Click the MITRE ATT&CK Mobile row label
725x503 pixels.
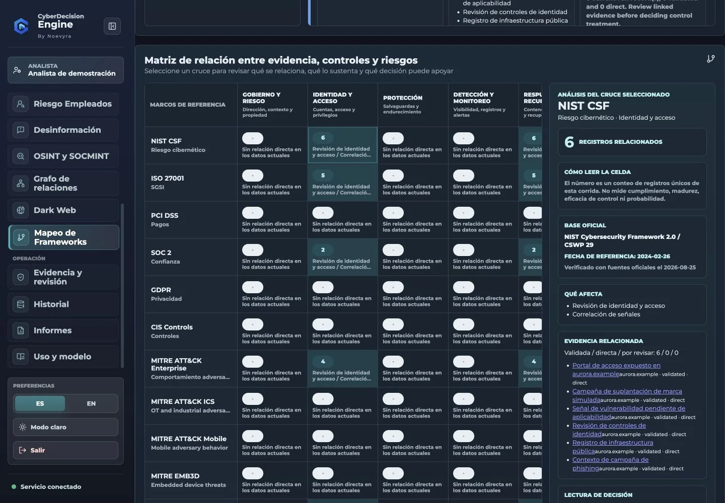click(x=191, y=443)
